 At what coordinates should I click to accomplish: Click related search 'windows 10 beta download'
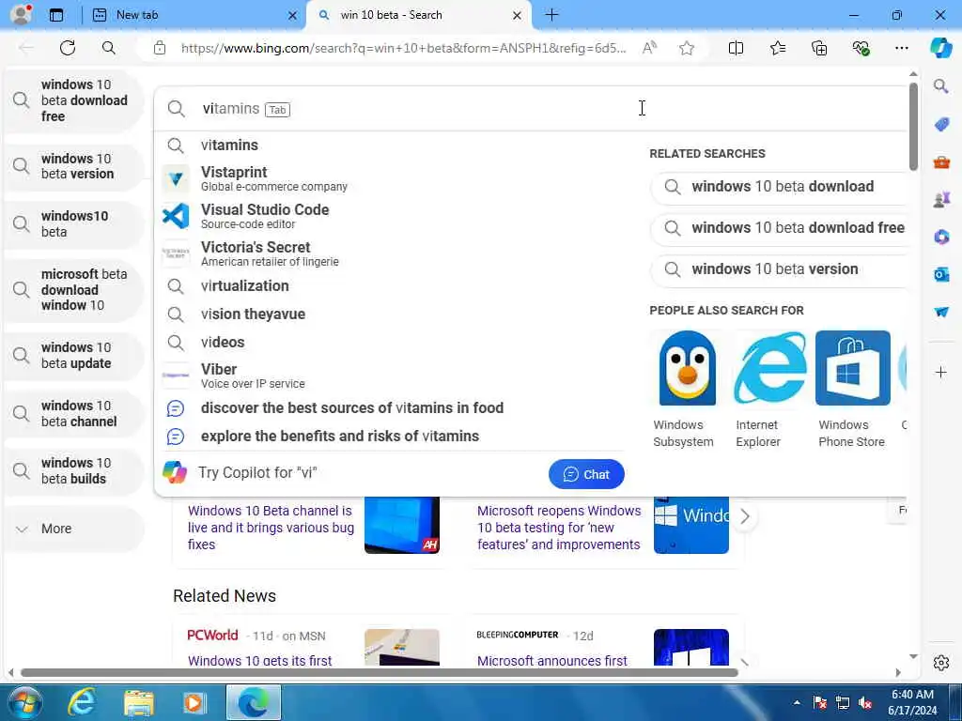click(x=779, y=187)
